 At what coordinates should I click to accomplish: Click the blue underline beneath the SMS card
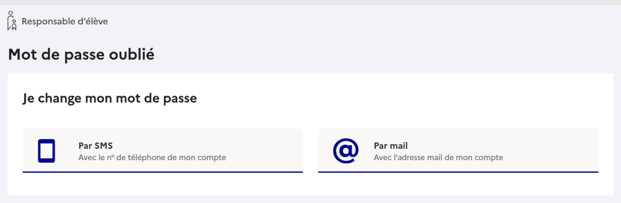[x=162, y=171]
